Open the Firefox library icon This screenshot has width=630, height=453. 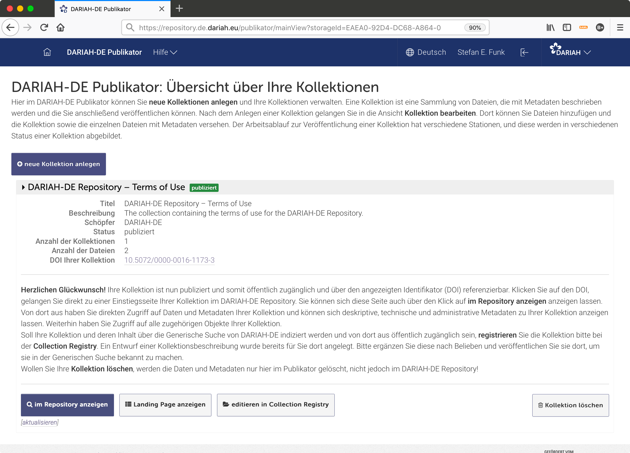tap(550, 27)
